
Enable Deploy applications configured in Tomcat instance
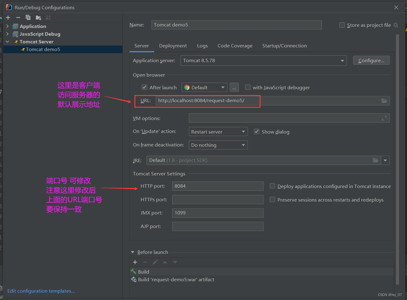(272, 186)
